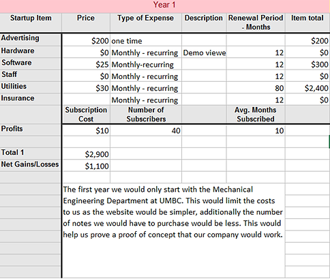This screenshot has width=330, height=279.
Task: Select Utilities renewal period '80'
Action: pos(256,88)
